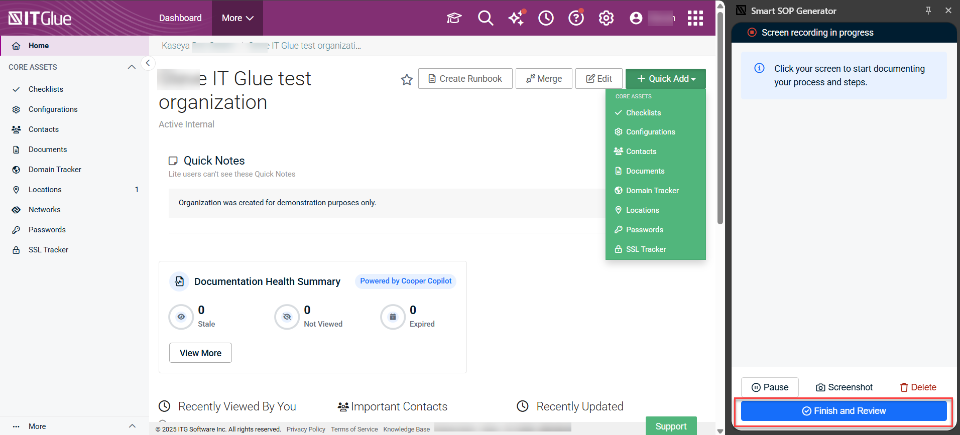Open the help question mark icon
Screen dimensions: 960x435
tap(576, 18)
